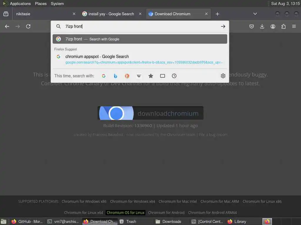Open Downloads folder window from taskbar
This screenshot has height=225, width=301.
[171, 221]
